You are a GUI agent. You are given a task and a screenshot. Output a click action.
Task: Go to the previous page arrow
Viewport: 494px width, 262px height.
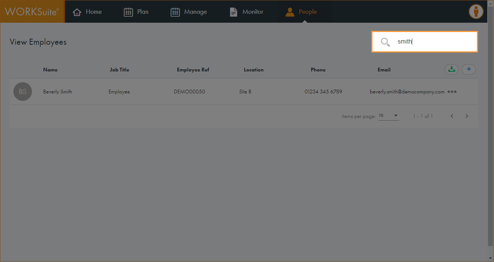pyautogui.click(x=452, y=116)
